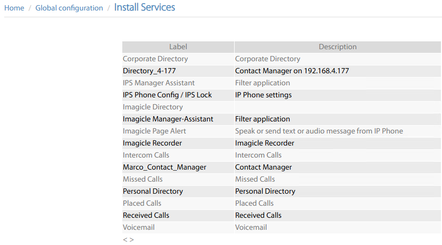Sort table by Label column header

pyautogui.click(x=178, y=47)
